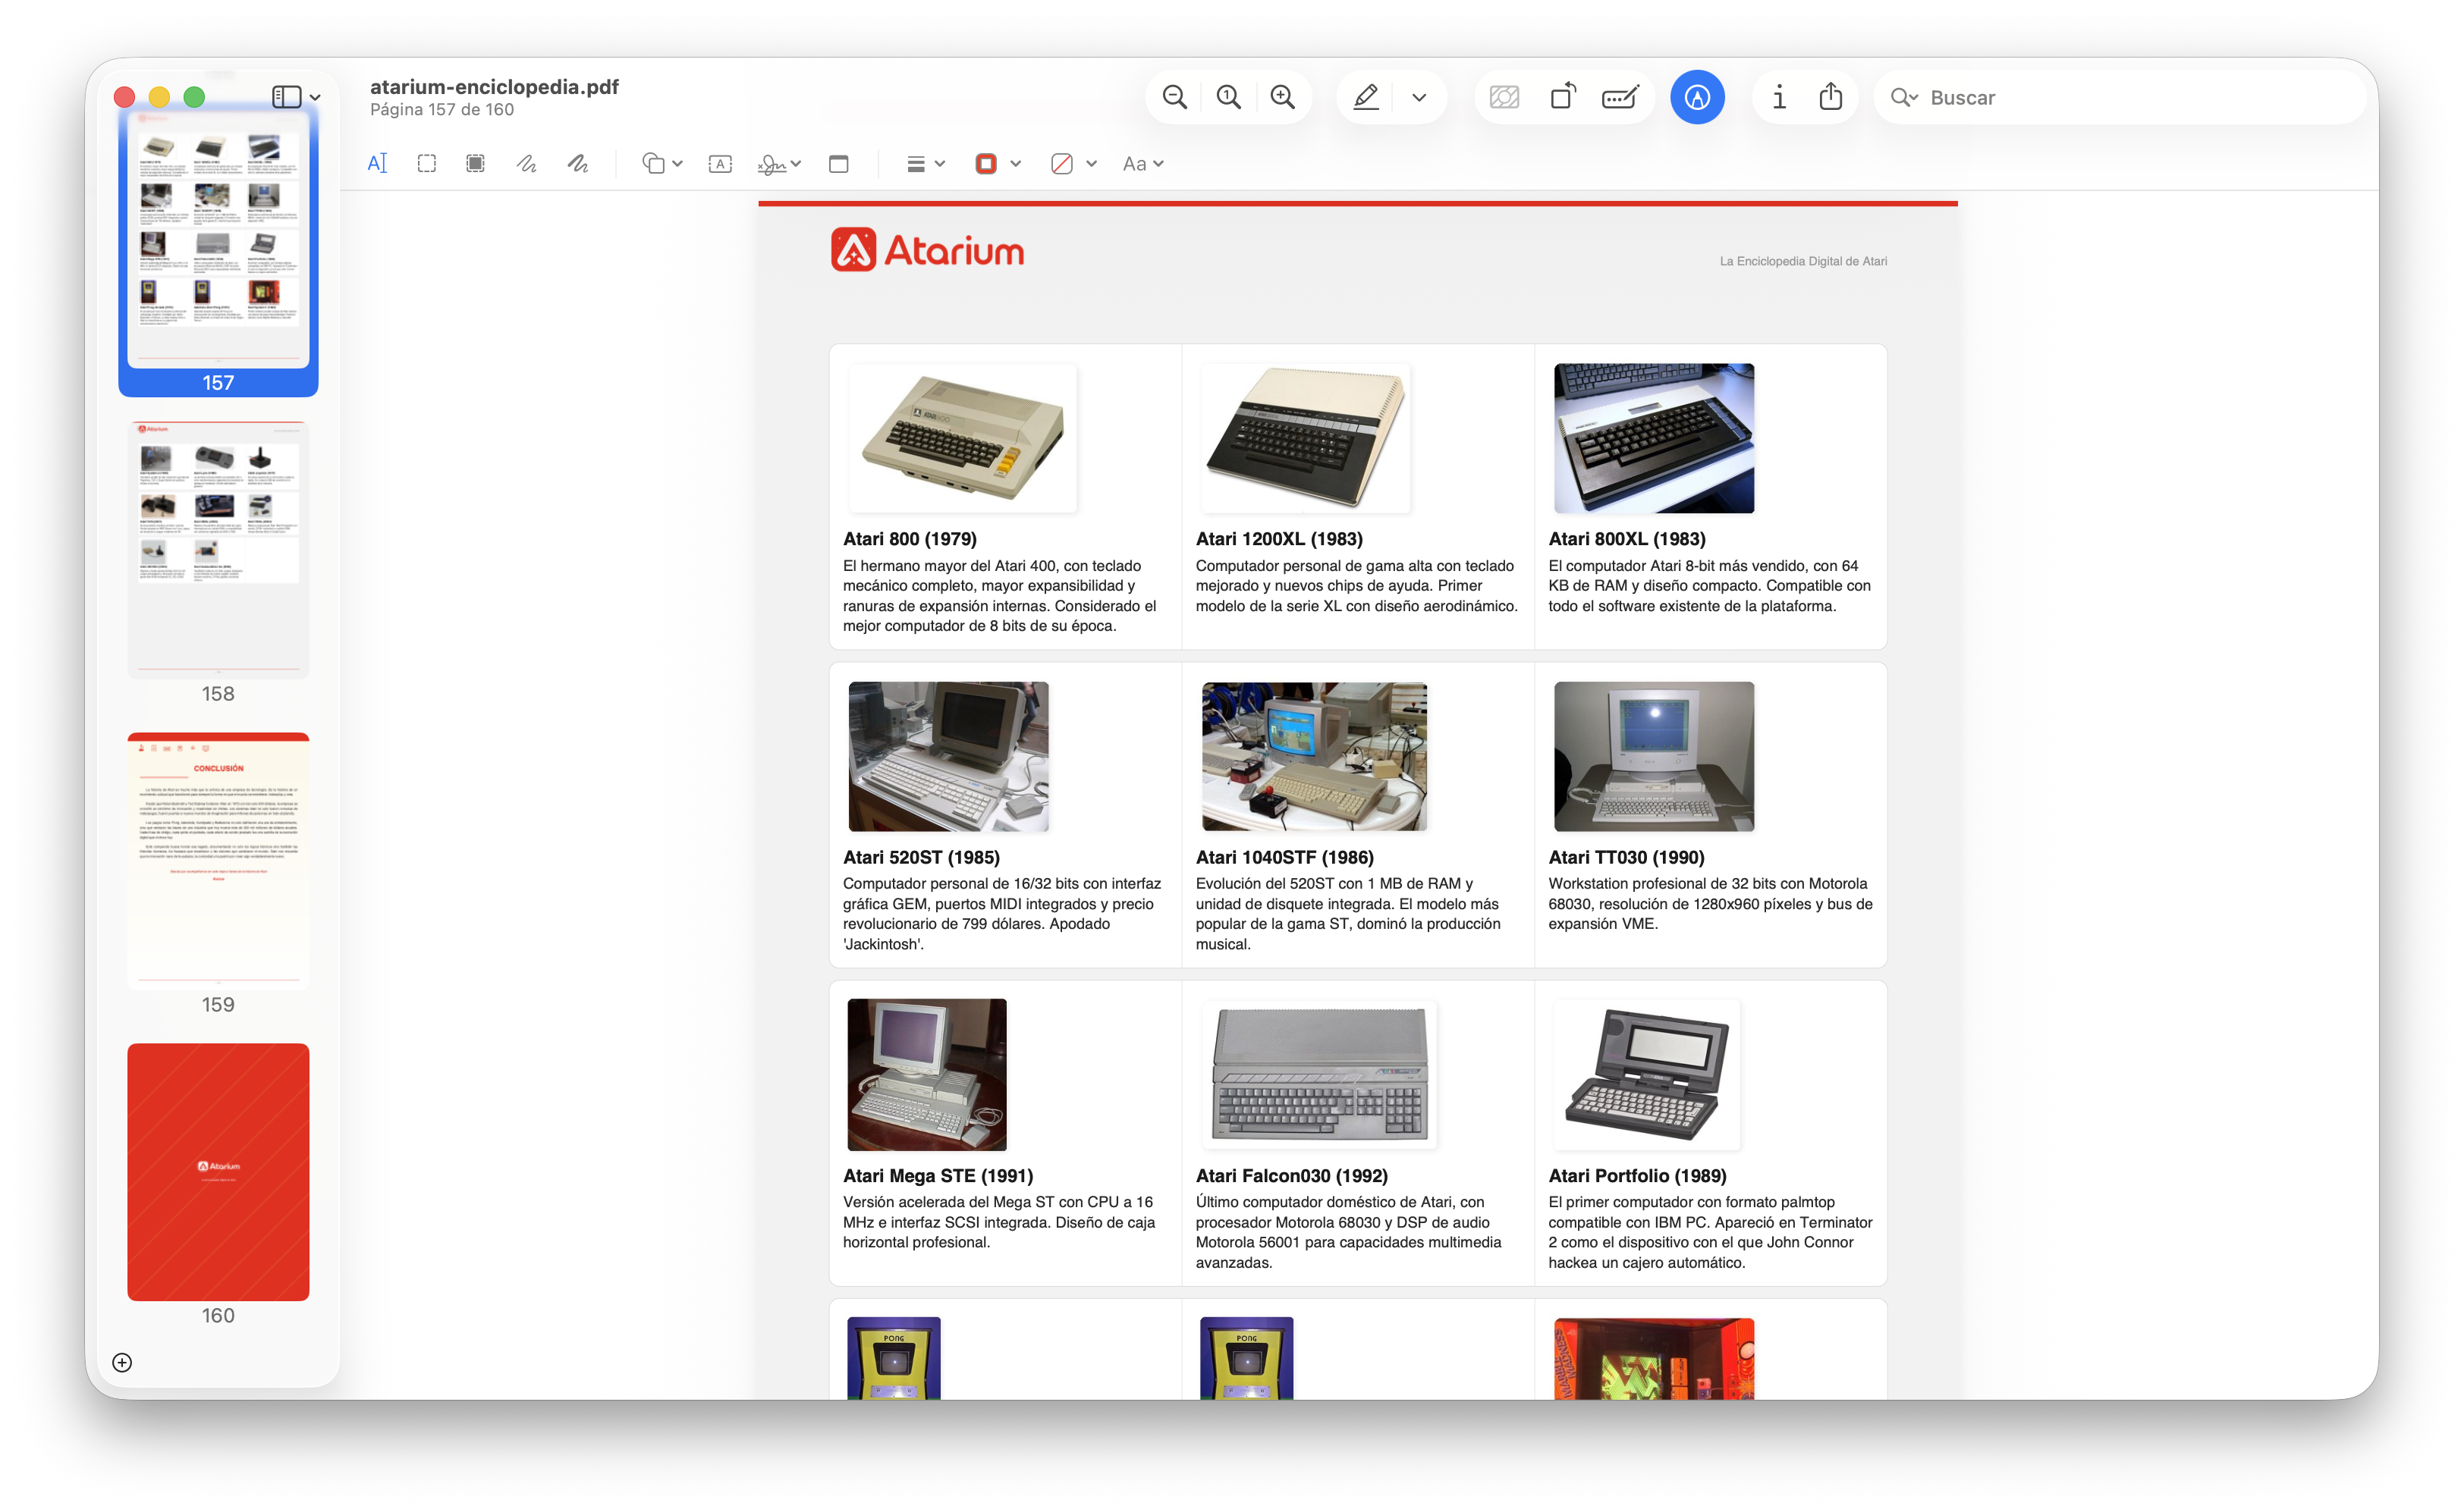This screenshot has height=1512, width=2464.
Task: Click the greyed-out Remove Background icon
Action: (1504, 97)
